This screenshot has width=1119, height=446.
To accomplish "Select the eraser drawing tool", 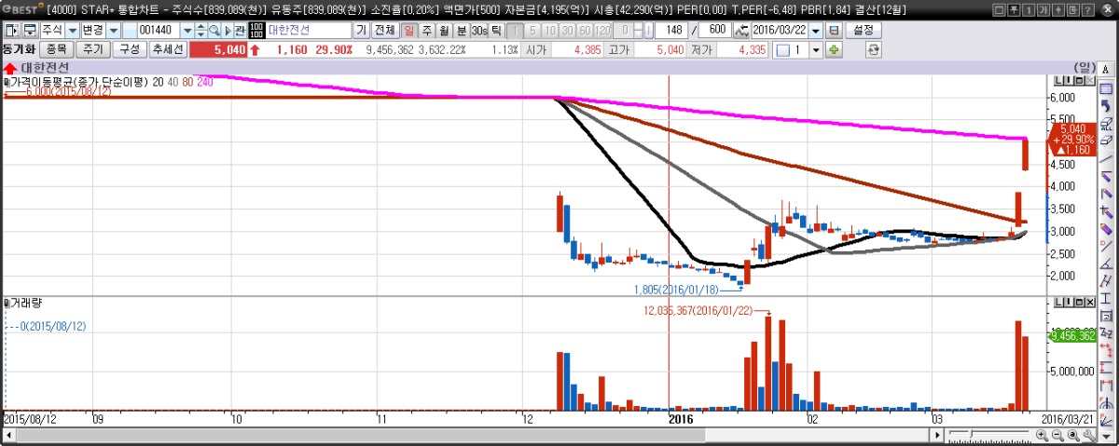I will click(x=1106, y=141).
